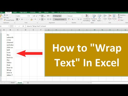The image size is (128, 96).
Task: Switch to the Formulas tab
Action: coord(33,12)
